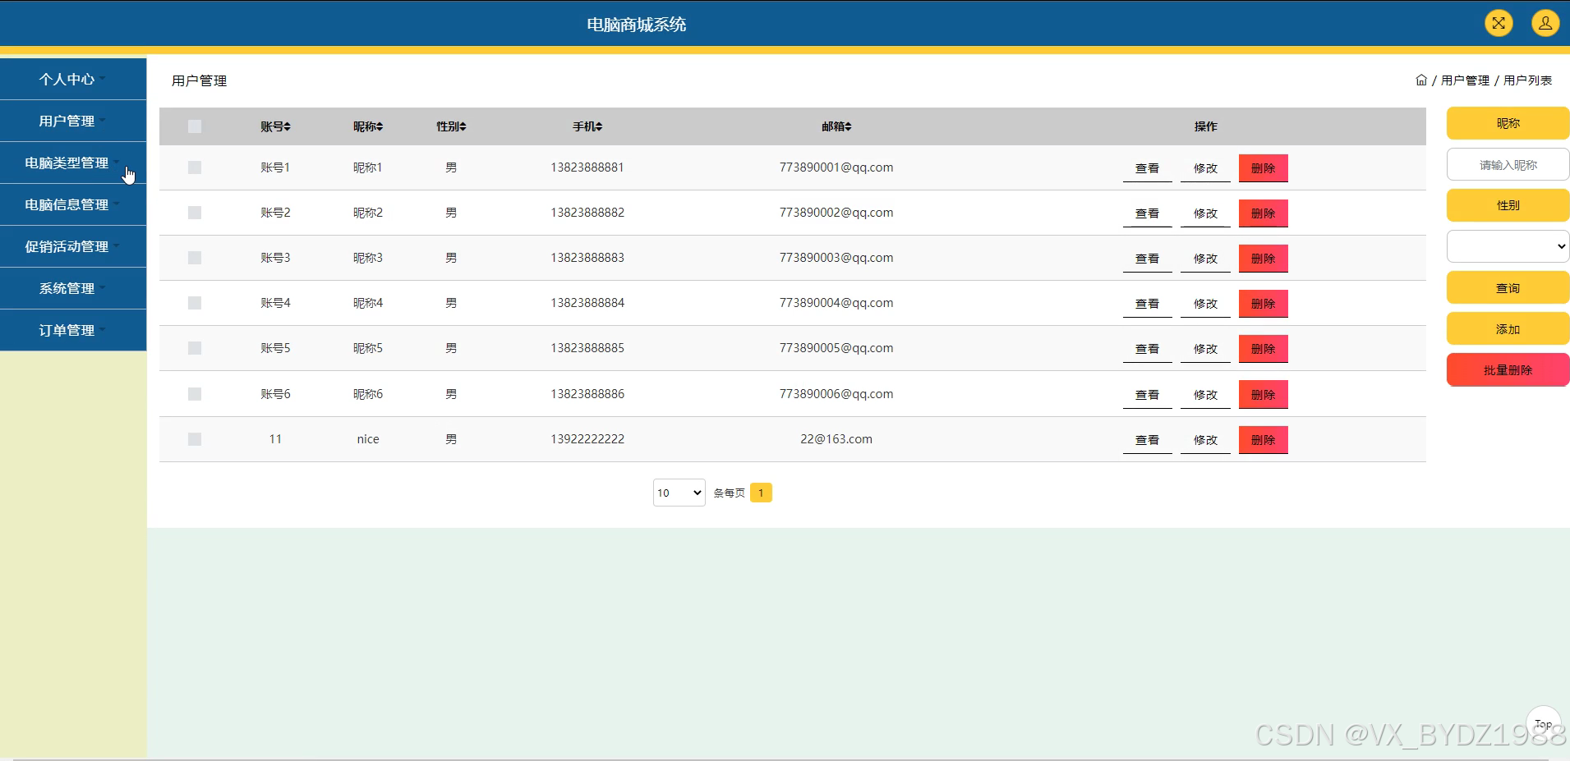1570x761 pixels.
Task: Click the 批量删除 bulk delete button
Action: click(x=1508, y=370)
